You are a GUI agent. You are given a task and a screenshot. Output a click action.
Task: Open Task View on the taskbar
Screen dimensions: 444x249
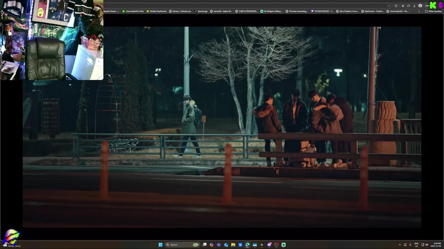[x=204, y=245]
